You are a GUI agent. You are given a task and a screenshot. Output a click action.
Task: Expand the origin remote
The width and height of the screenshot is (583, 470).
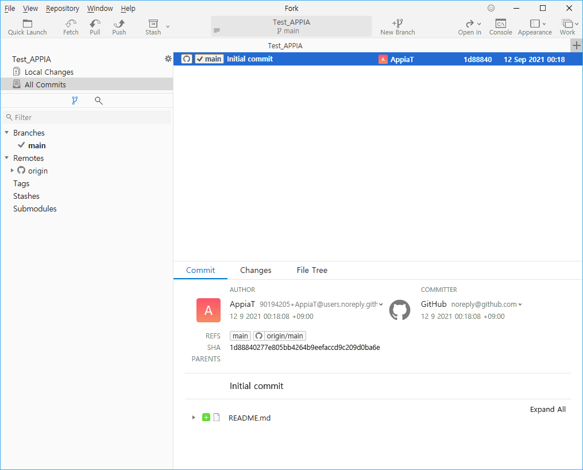(12, 170)
